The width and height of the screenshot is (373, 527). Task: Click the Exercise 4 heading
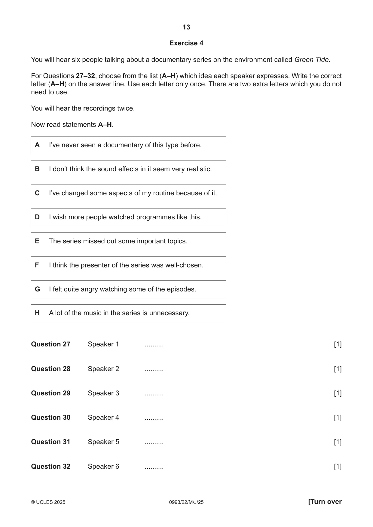pos(186,43)
